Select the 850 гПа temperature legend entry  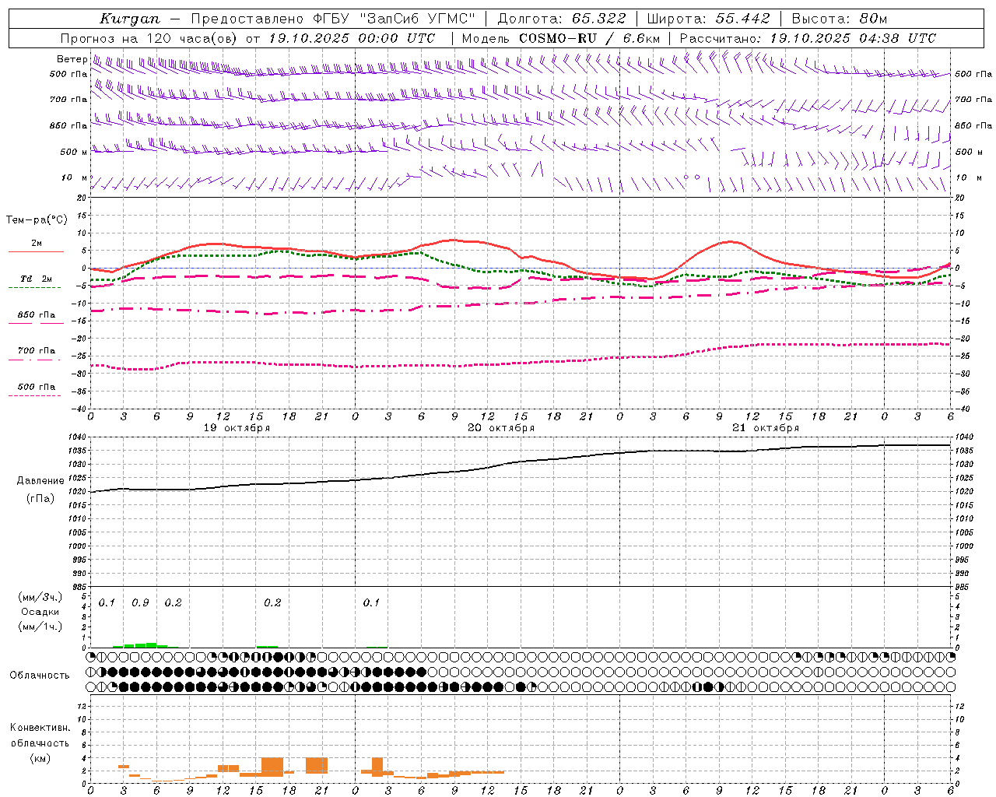[x=36, y=315]
